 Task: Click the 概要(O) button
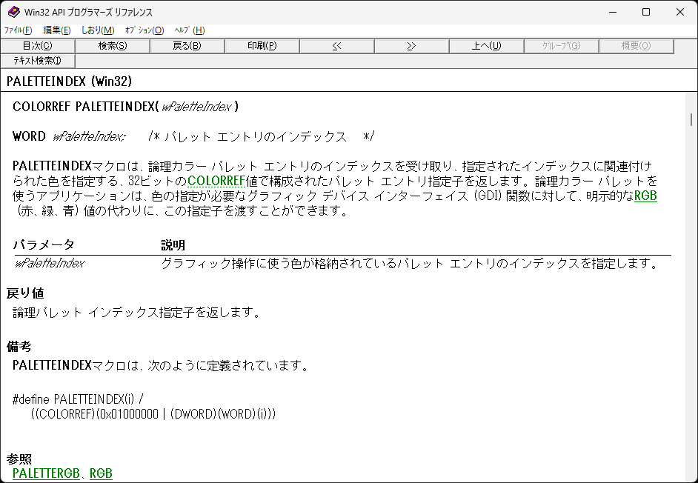point(636,46)
